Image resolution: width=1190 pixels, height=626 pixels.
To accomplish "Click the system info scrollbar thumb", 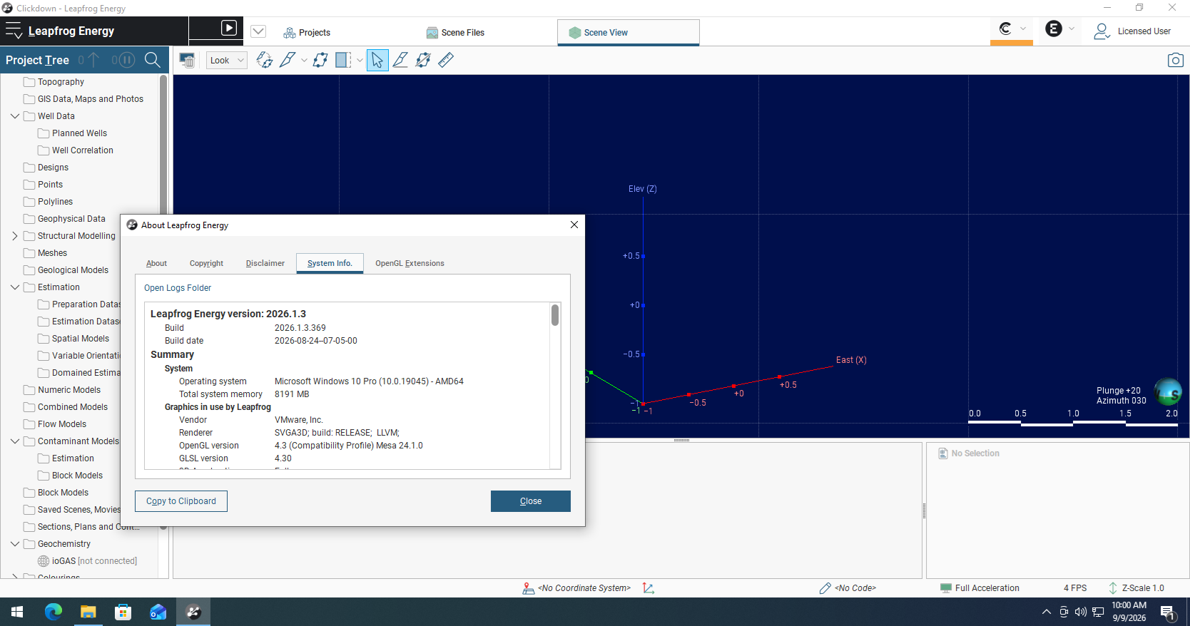I will [555, 315].
